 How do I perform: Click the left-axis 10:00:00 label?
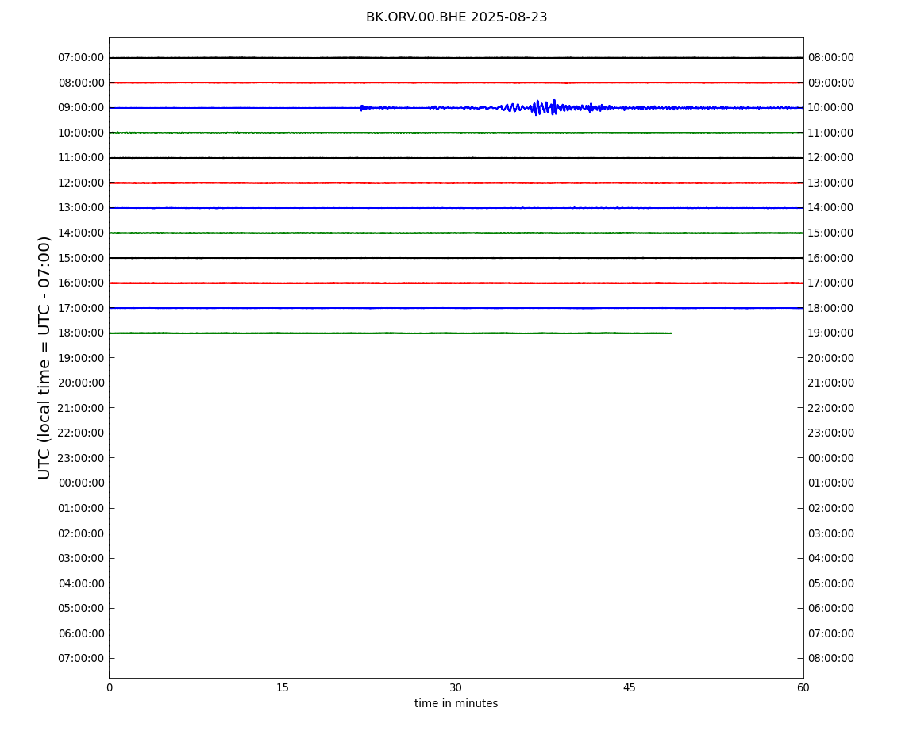click(x=81, y=133)
